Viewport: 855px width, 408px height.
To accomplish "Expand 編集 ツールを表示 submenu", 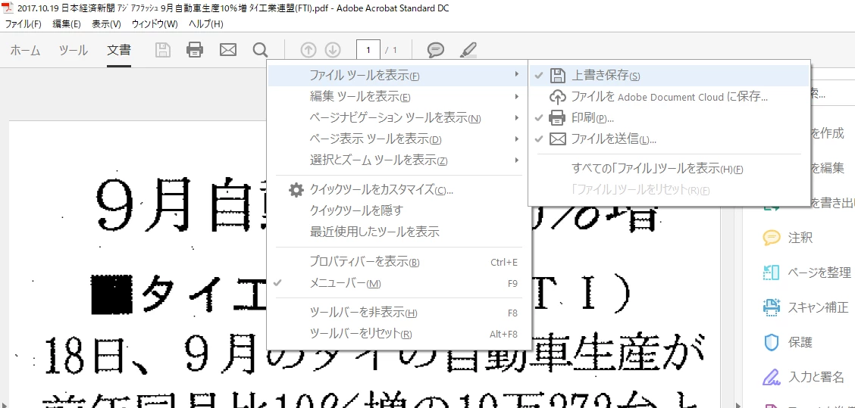I will point(399,97).
